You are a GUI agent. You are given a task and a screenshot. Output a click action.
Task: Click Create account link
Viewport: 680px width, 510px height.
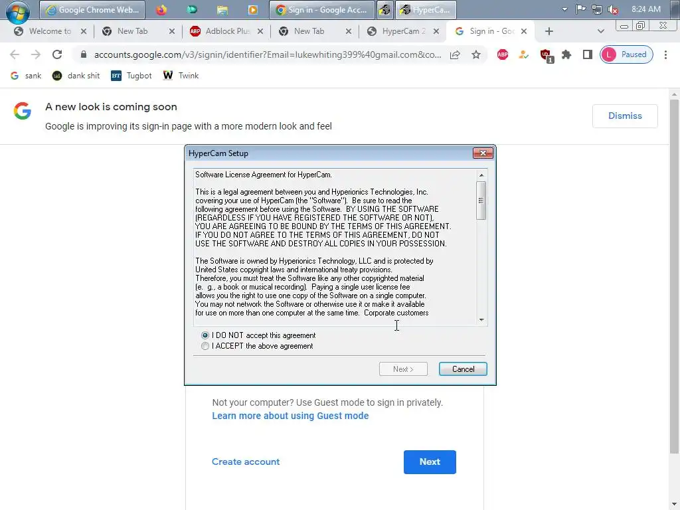point(246,462)
